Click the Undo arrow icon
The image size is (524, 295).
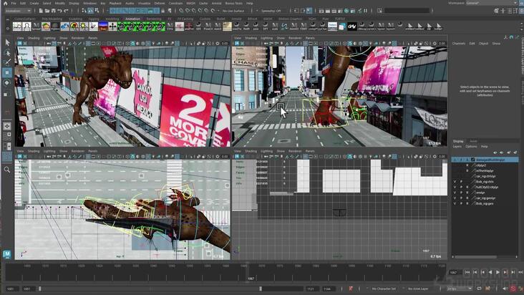point(59,11)
